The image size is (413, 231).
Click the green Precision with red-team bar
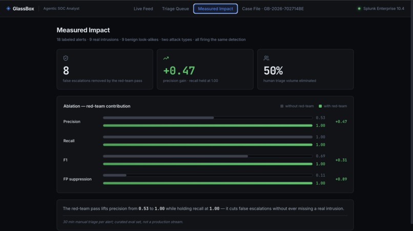208,125
